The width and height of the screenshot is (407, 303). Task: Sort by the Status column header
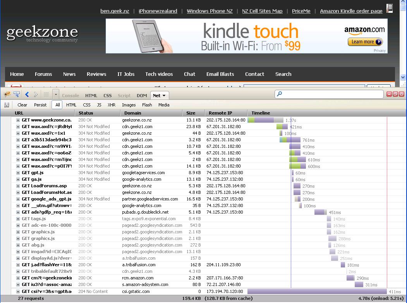(98, 113)
